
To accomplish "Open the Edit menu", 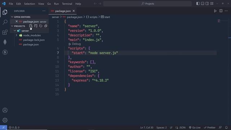I will click(x=18, y=4).
